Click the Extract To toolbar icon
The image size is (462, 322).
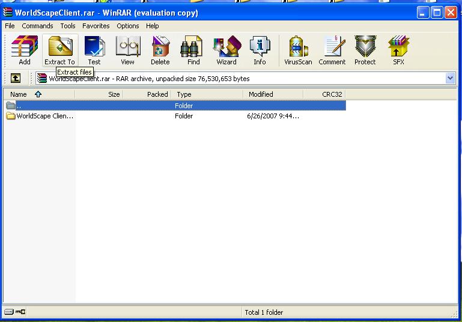pyautogui.click(x=60, y=50)
